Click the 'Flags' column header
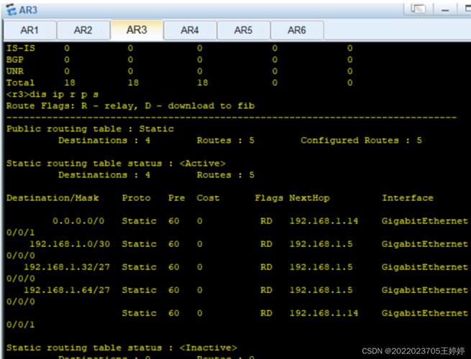 tap(269, 198)
